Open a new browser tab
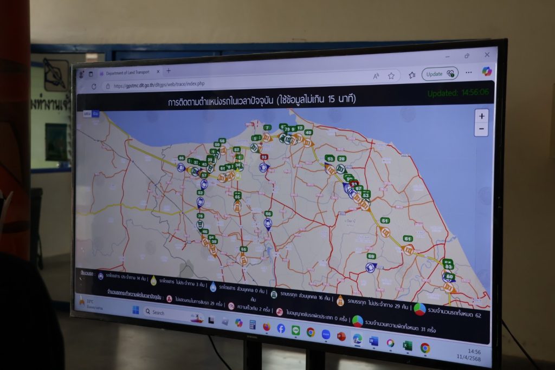 click(x=169, y=71)
